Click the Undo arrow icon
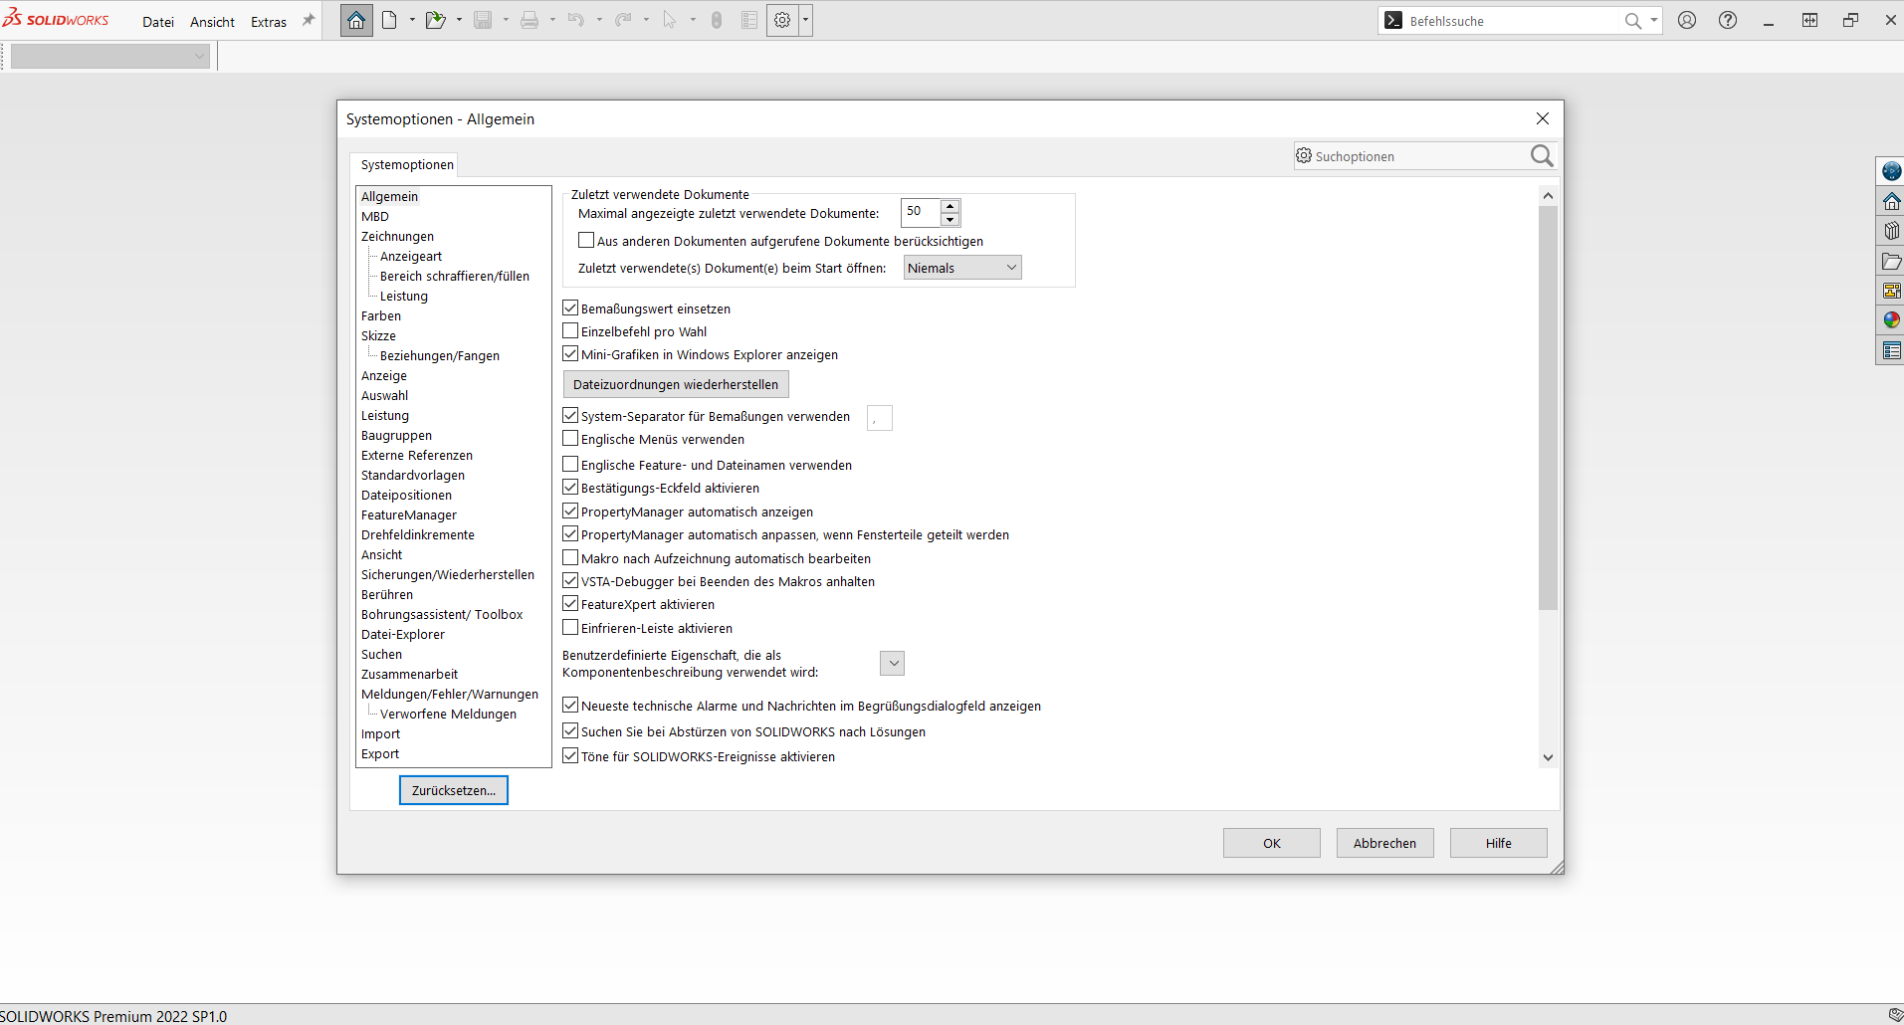Screen dimensions: 1904x1025 576,20
